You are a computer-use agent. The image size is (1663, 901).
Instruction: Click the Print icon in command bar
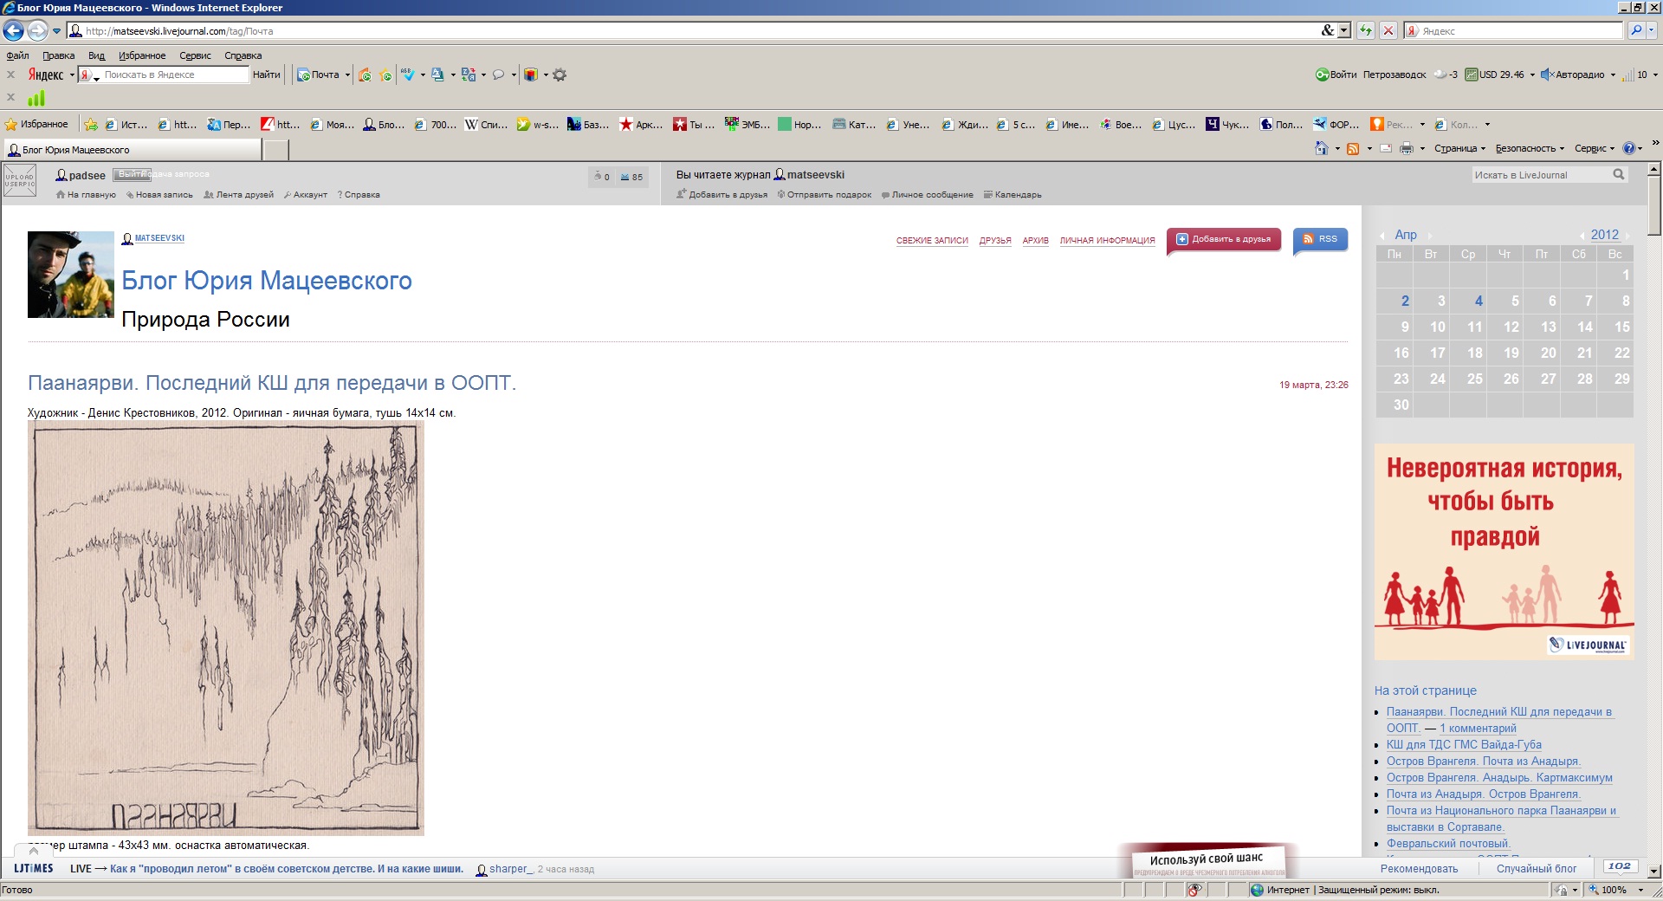pyautogui.click(x=1406, y=149)
